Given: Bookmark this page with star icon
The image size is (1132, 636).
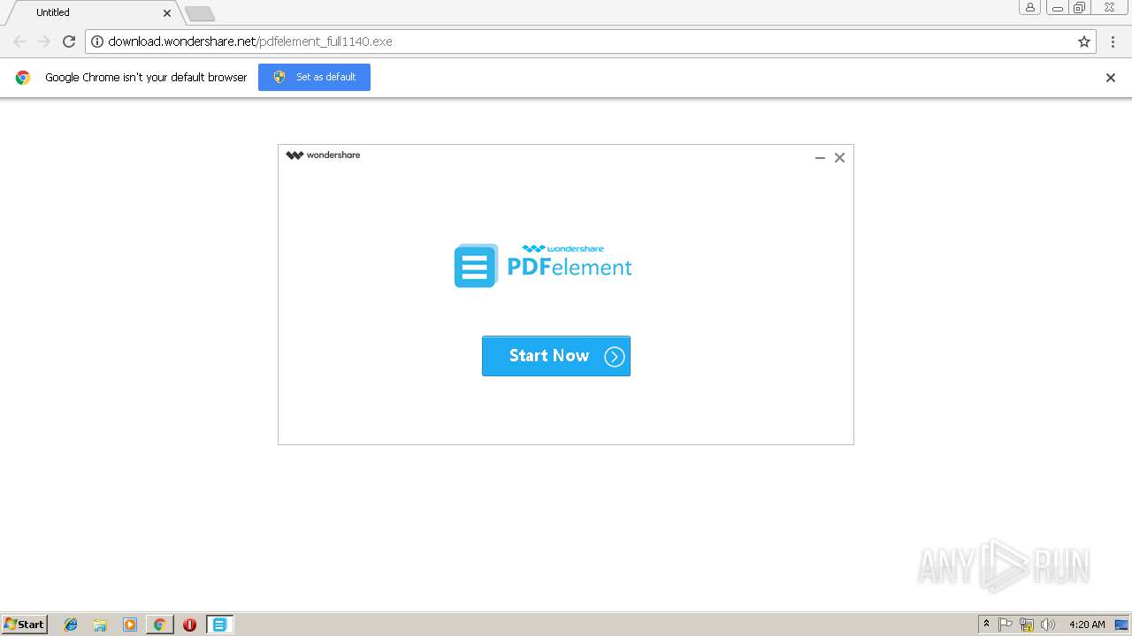Looking at the screenshot, I should pos(1084,42).
